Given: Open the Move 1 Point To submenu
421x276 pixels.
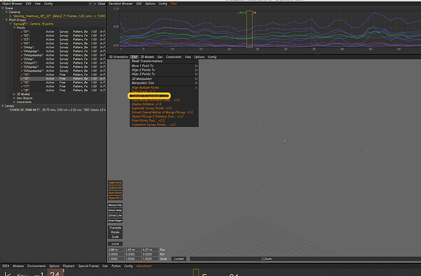Looking at the screenshot, I should [164, 66].
